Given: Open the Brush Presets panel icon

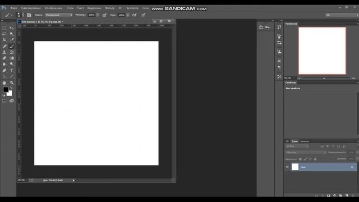Looking at the screenshot, I should click(x=279, y=43).
